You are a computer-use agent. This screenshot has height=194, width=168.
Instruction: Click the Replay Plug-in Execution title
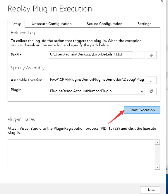50,9
